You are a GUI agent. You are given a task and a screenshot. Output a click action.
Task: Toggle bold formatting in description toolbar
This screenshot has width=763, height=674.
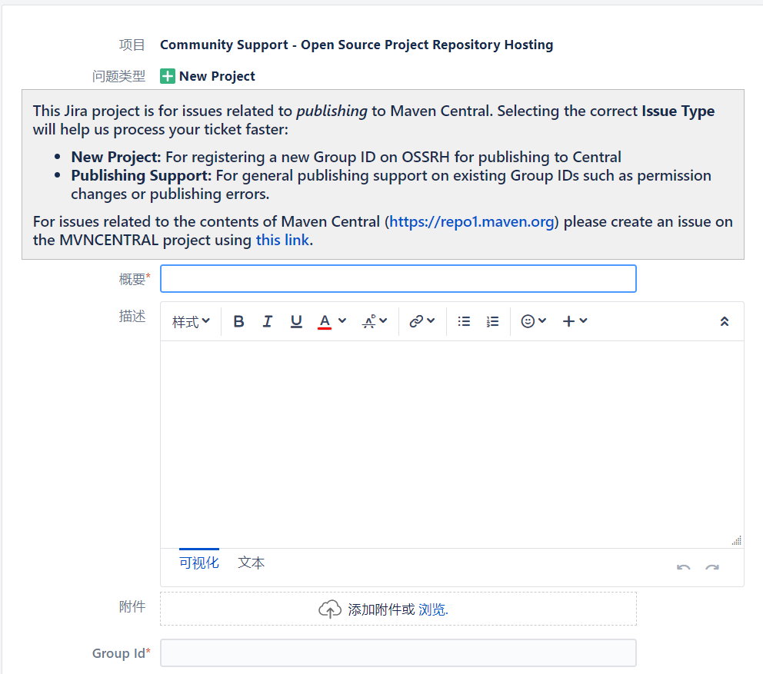click(238, 321)
